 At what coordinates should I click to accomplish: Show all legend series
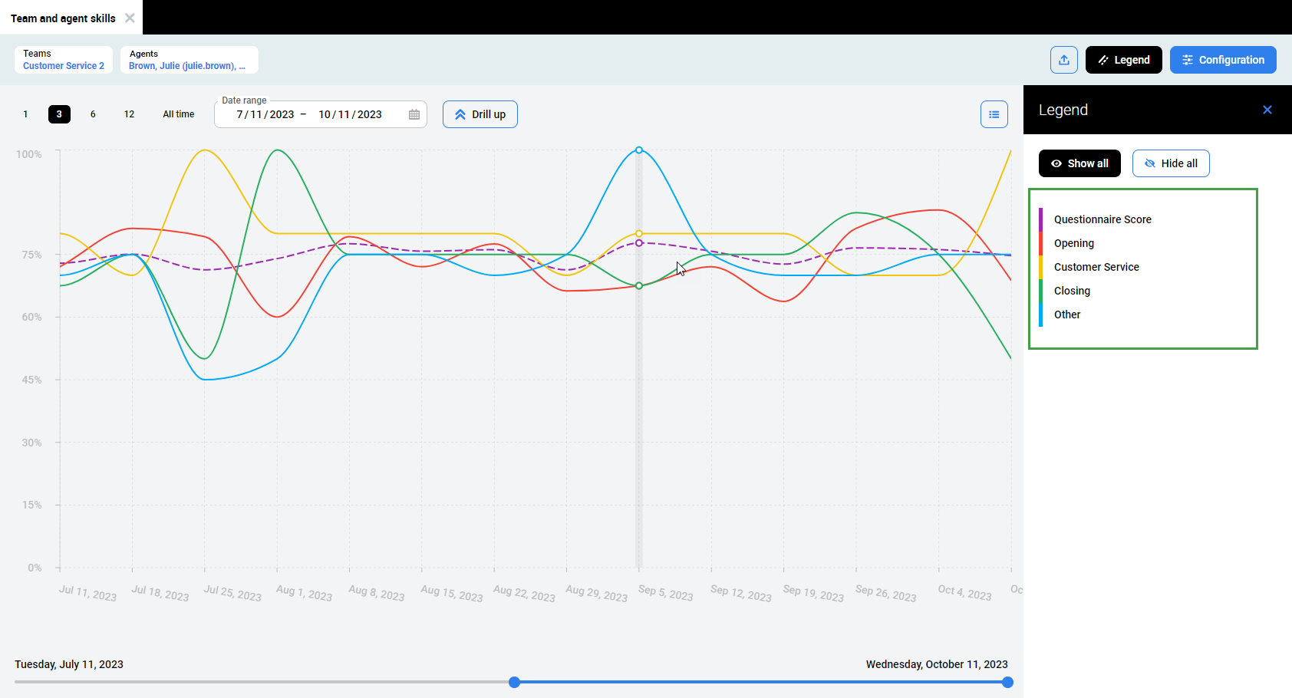tap(1079, 163)
